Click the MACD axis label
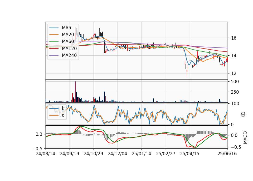Viewport: 253px width, 181px height. (245, 137)
